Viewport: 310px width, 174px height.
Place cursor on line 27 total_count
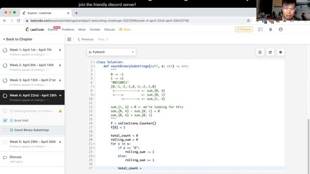(130, 168)
